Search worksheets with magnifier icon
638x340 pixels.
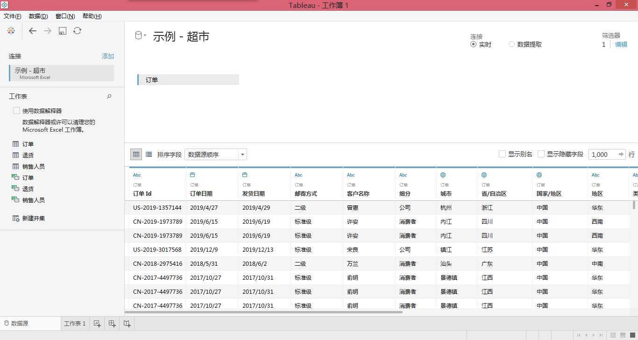tap(109, 97)
